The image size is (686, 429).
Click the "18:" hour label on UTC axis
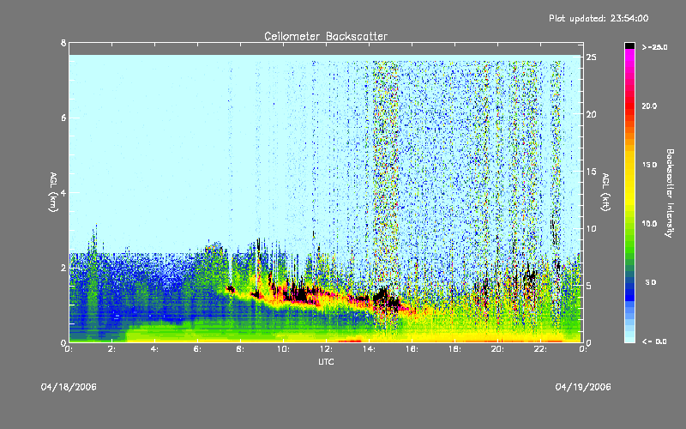point(454,349)
